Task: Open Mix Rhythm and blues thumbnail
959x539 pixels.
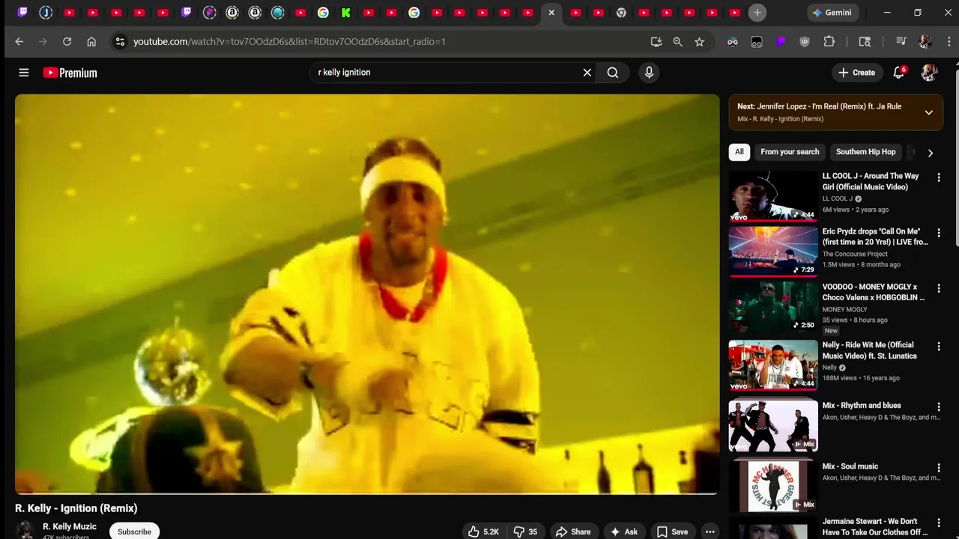Action: click(773, 425)
